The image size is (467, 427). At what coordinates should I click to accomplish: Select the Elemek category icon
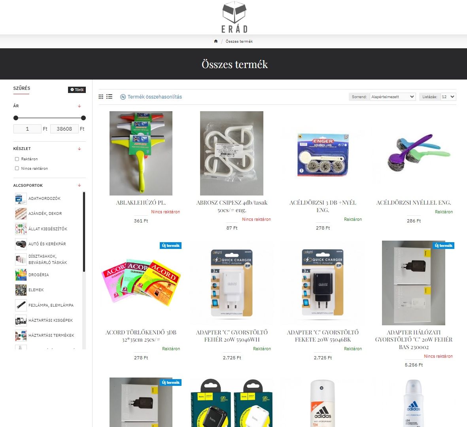coord(21,290)
